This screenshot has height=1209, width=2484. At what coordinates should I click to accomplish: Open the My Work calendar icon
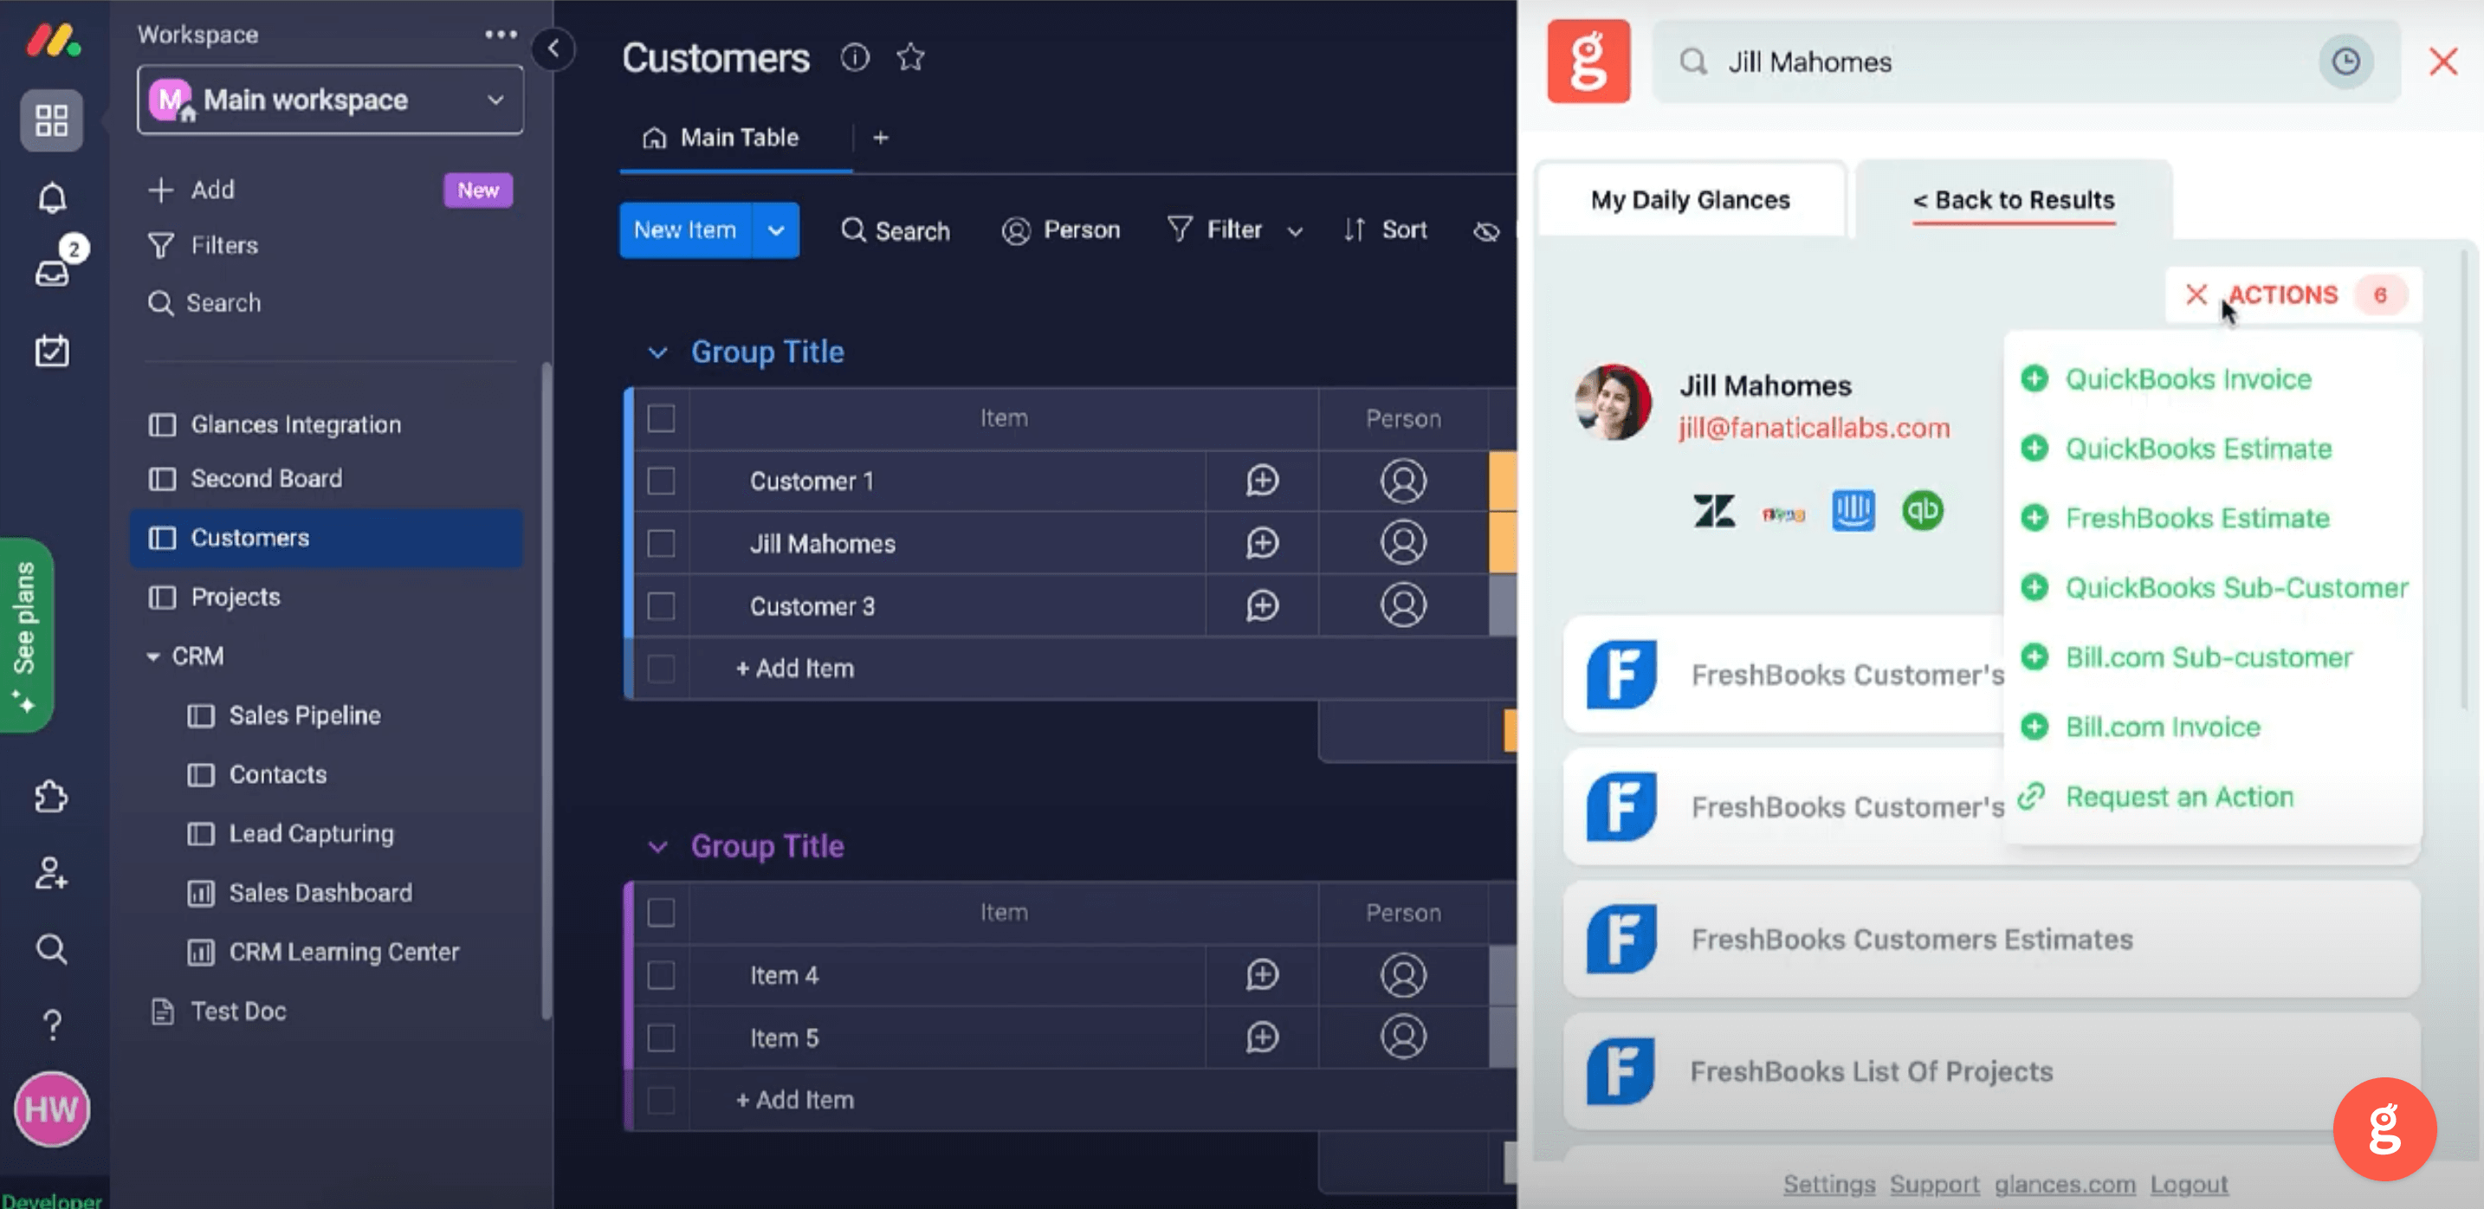[x=52, y=350]
